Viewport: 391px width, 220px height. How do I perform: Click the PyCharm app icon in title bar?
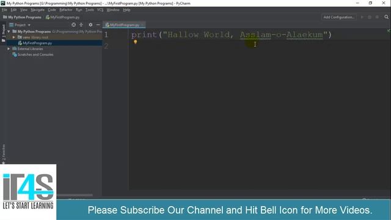coord(3,3)
